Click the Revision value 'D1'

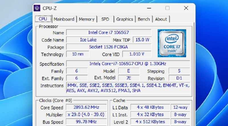click(179, 78)
